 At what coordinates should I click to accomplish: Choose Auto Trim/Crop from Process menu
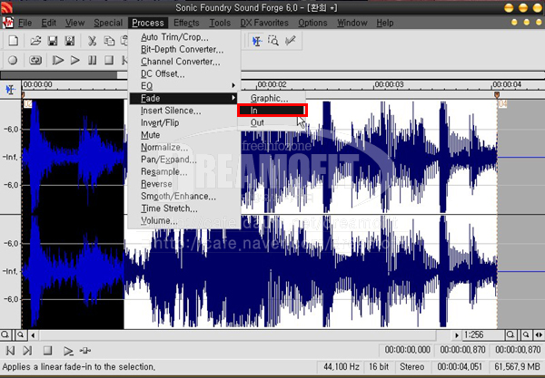184,37
